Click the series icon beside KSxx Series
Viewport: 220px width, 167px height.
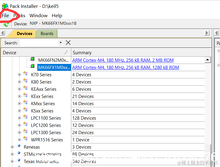point(25,109)
